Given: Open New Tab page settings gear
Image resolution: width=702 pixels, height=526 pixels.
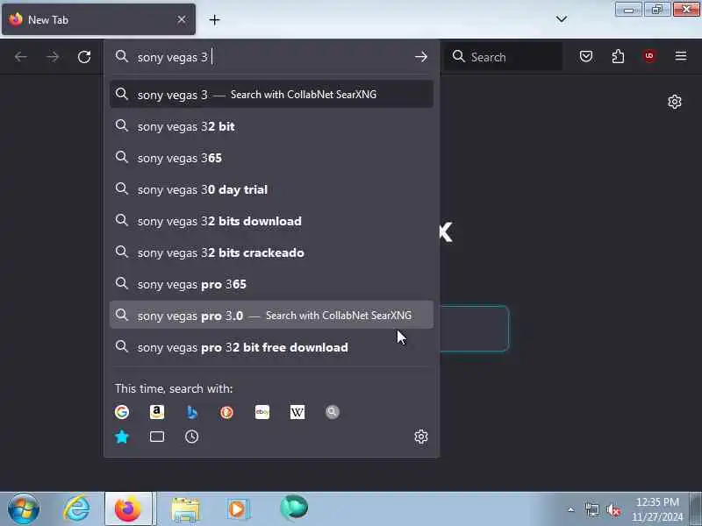Looking at the screenshot, I should tap(675, 102).
